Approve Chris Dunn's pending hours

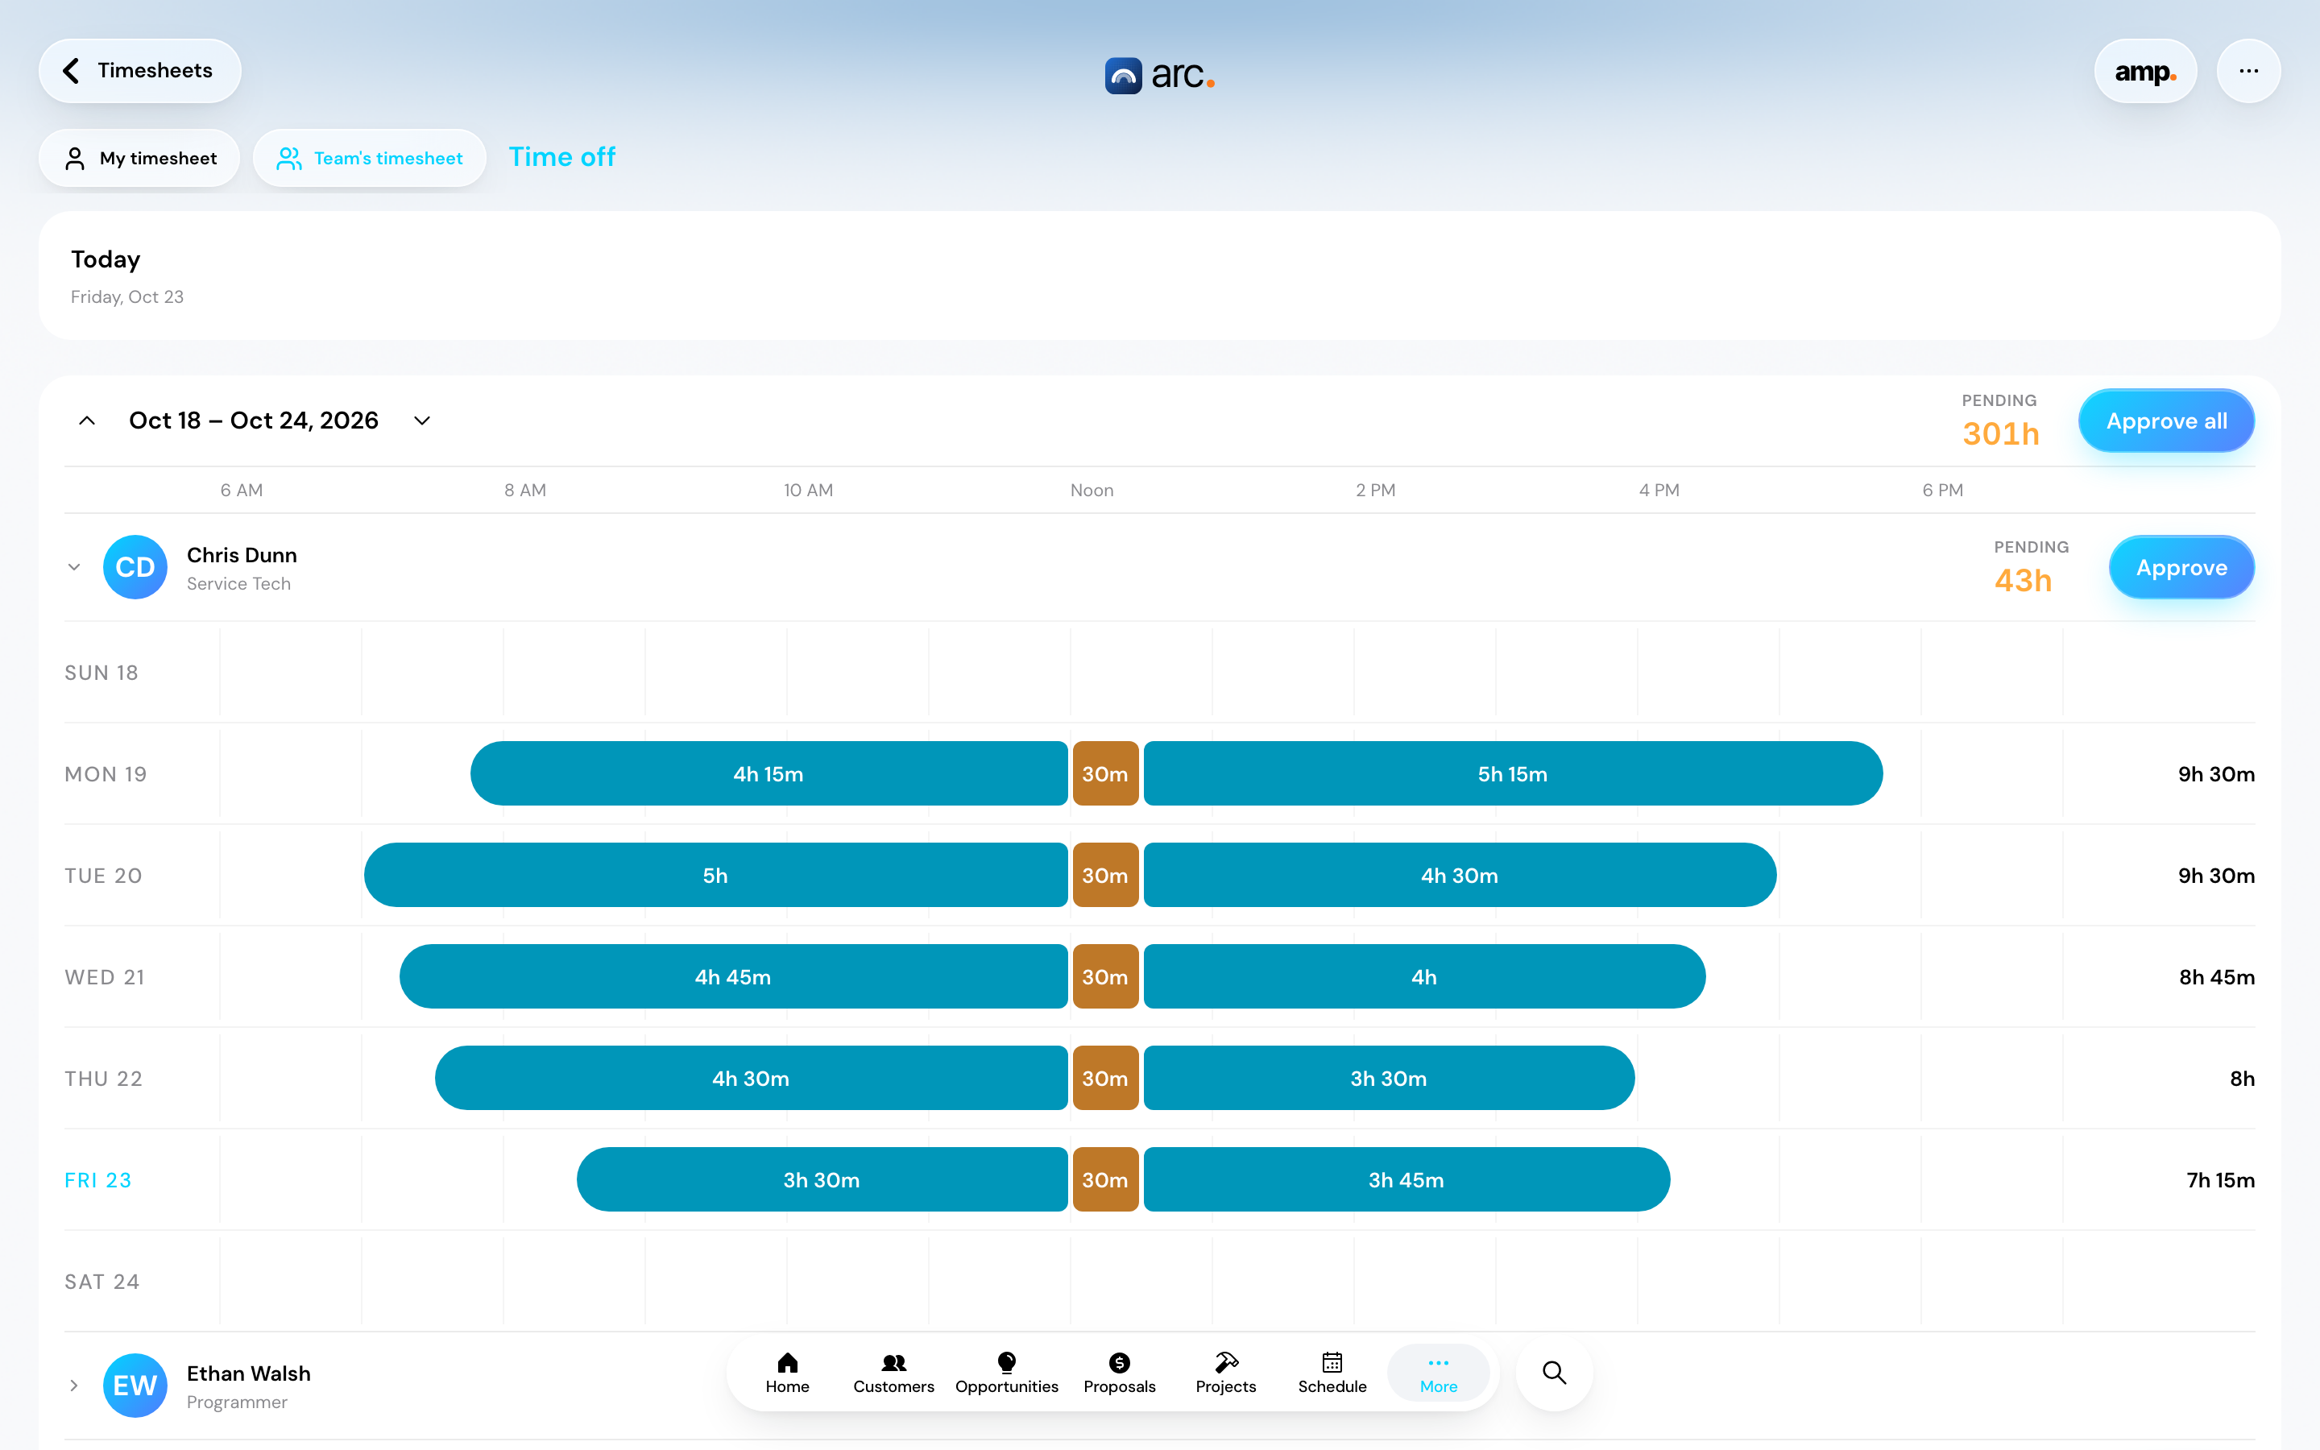[x=2181, y=568]
